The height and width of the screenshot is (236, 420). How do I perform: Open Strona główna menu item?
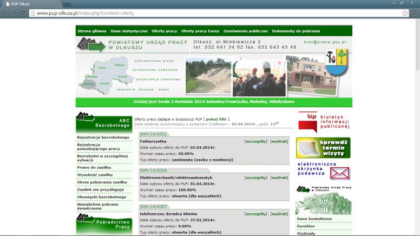click(92, 31)
